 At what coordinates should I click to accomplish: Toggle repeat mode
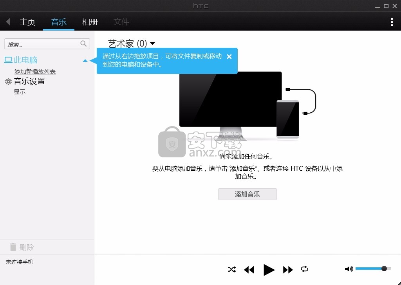click(x=304, y=269)
